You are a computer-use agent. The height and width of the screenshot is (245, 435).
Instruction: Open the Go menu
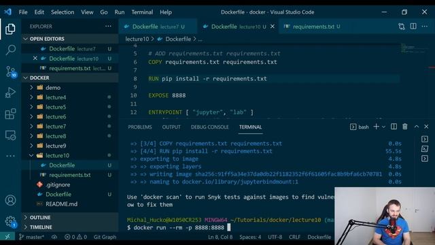104,12
